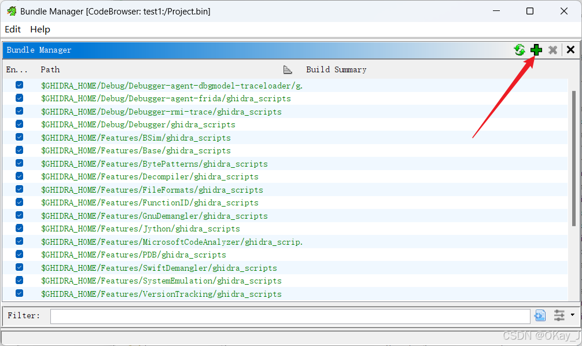Click the green refresh bundles icon

pos(520,50)
